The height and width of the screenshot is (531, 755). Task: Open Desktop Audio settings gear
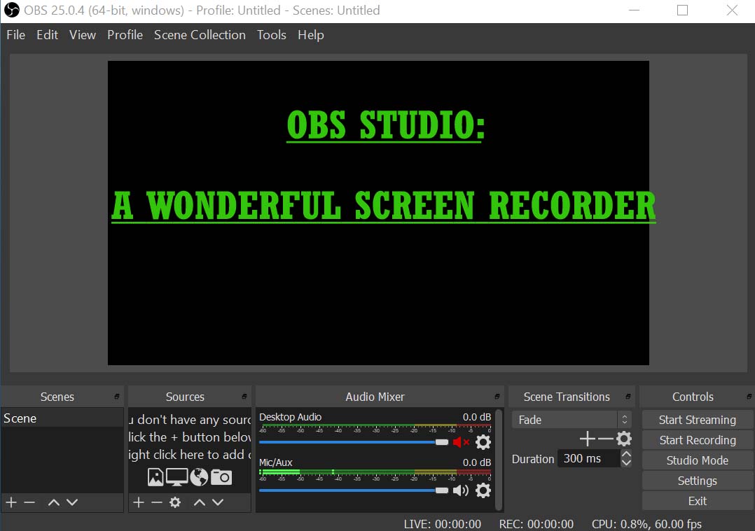click(483, 442)
